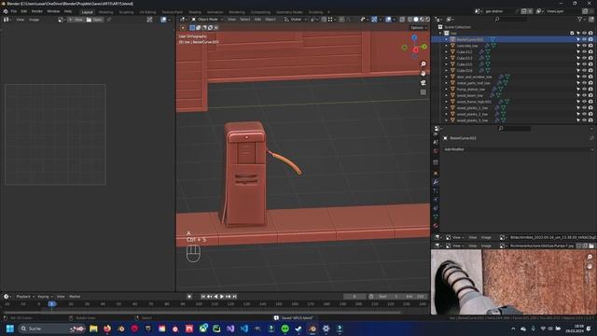Click the Windows Start button

[10, 329]
